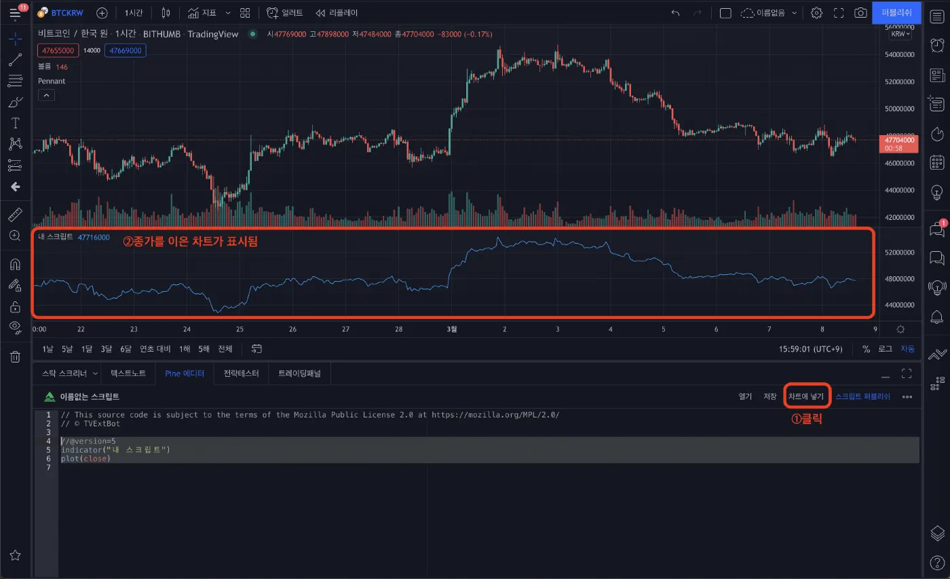
Task: Select the text annotation tool
Action: 15,123
